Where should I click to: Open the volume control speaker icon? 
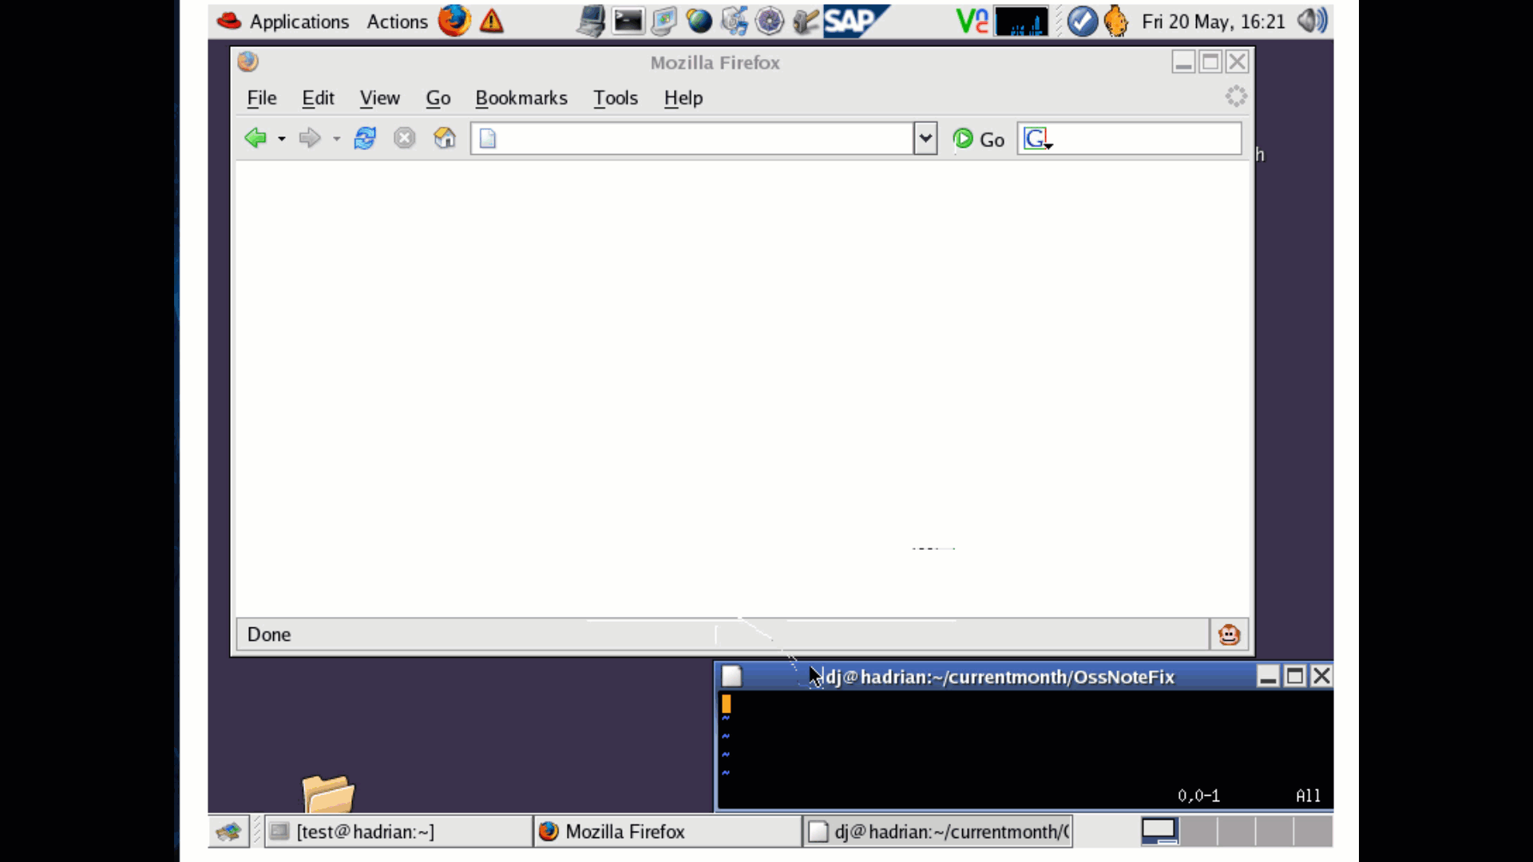coord(1312,21)
